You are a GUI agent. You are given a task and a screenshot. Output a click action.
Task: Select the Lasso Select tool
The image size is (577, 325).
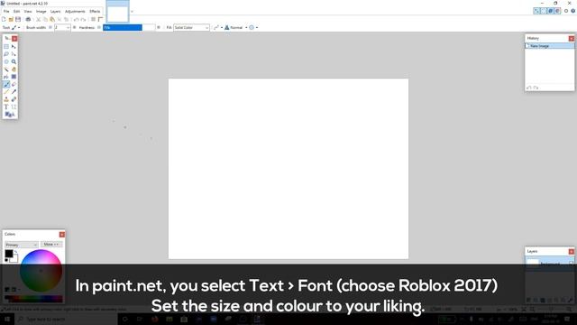[x=6, y=54]
